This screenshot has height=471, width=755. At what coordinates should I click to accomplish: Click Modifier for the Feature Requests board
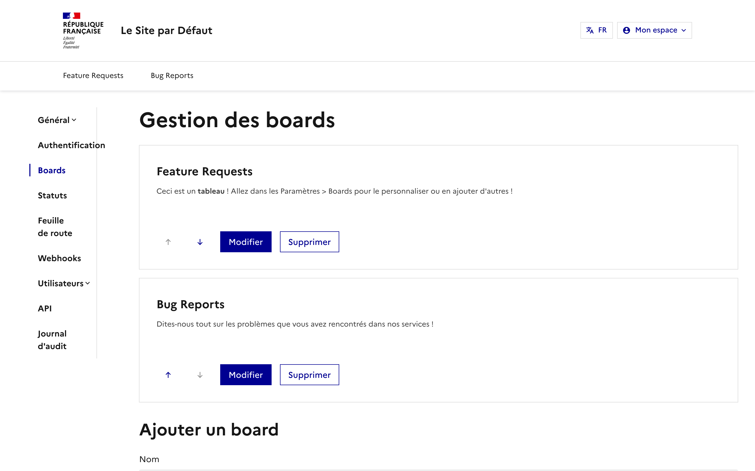point(246,242)
